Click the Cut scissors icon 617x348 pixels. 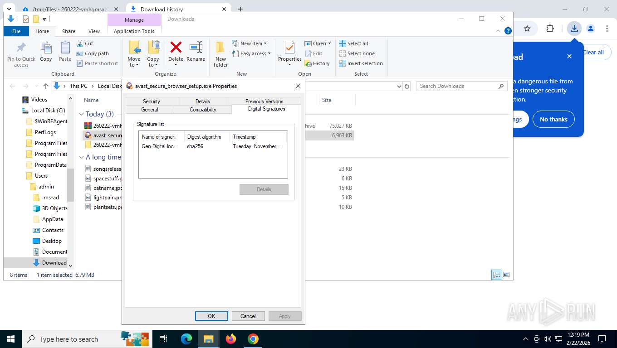click(x=80, y=43)
